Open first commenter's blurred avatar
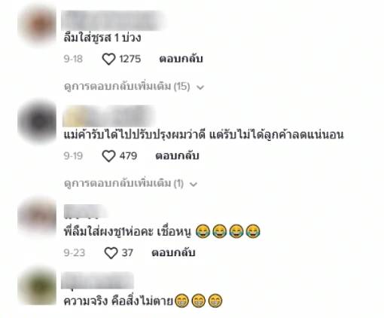The height and width of the screenshot is (318, 384). tap(38, 26)
